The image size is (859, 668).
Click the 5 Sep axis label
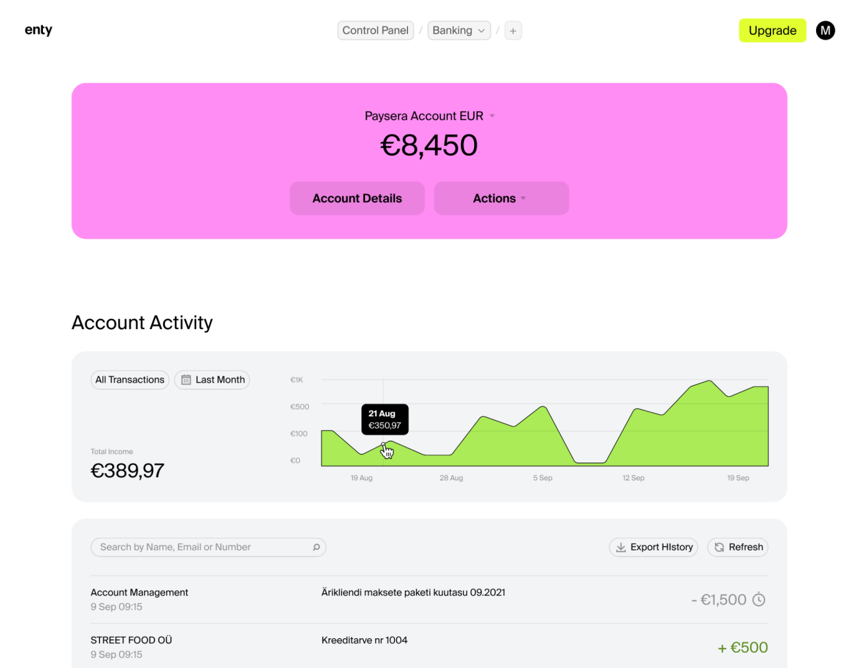click(543, 478)
